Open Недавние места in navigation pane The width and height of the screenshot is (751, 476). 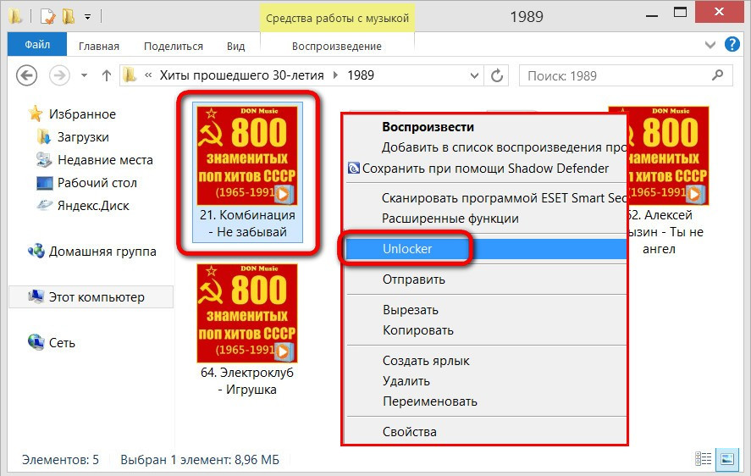(105, 159)
